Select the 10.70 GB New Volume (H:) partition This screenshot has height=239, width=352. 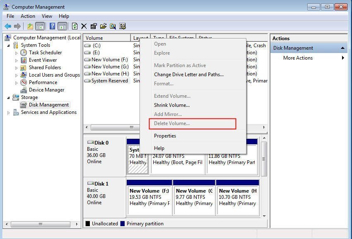238,200
